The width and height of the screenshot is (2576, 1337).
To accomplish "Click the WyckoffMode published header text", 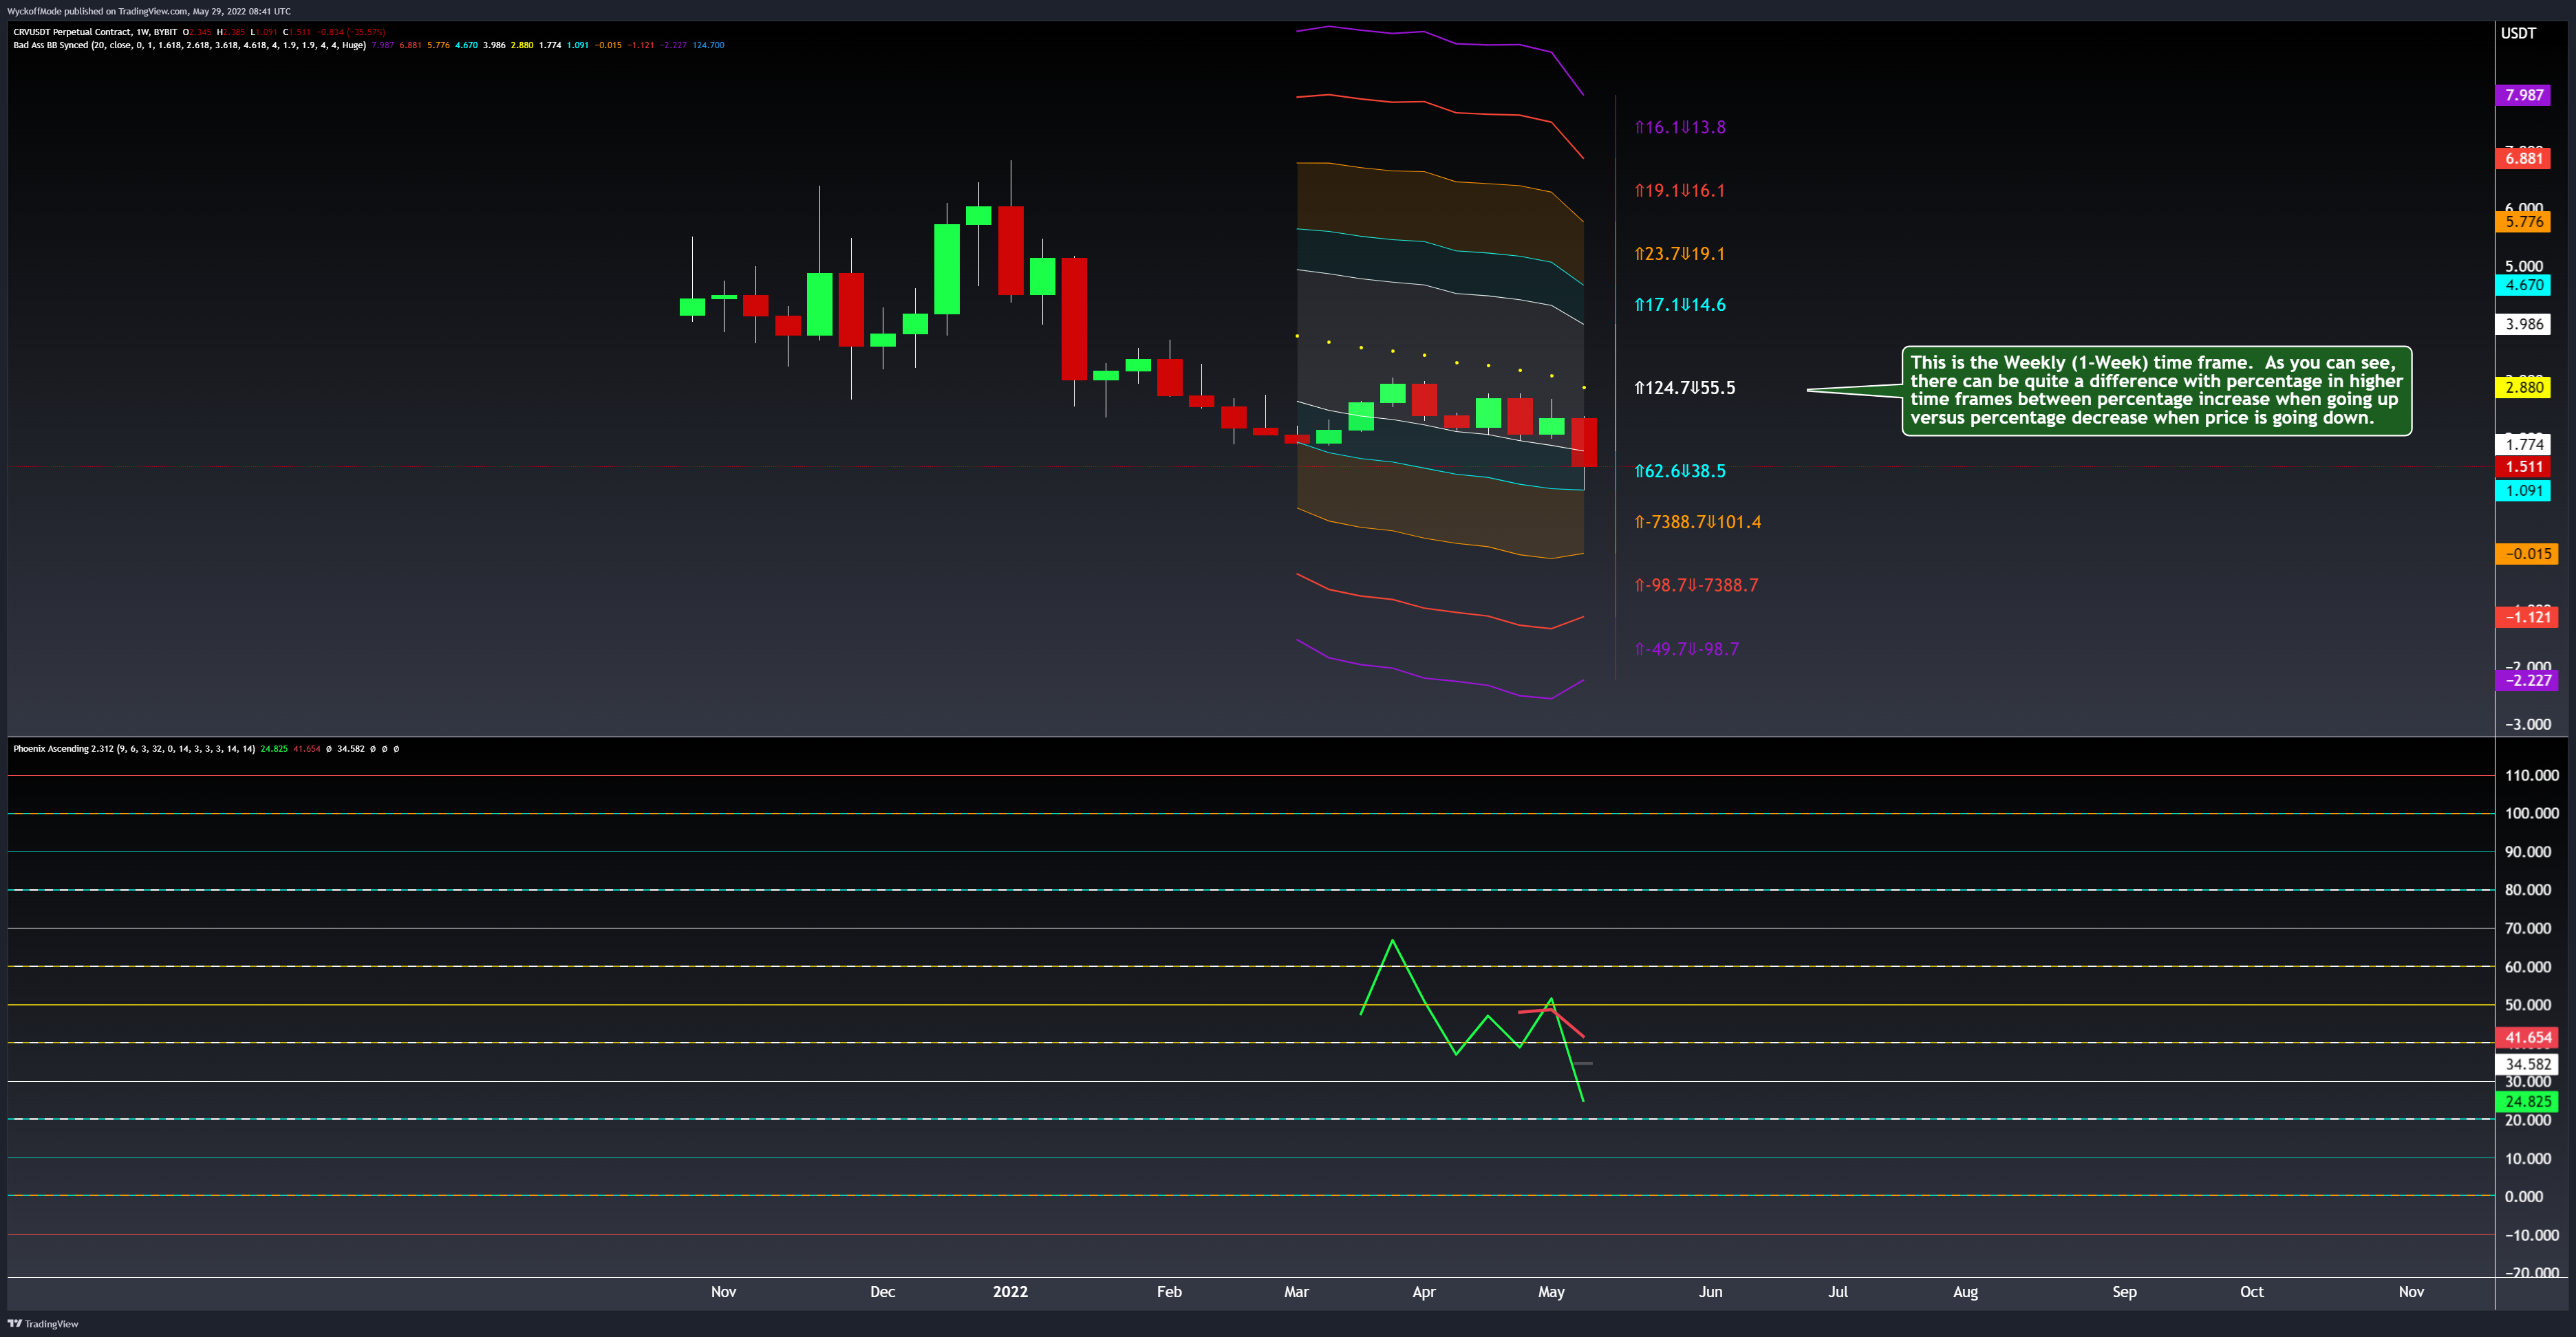I will click(149, 11).
